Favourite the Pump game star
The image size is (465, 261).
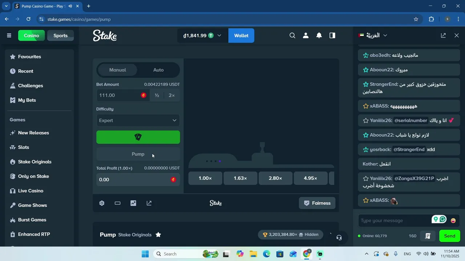click(x=158, y=235)
